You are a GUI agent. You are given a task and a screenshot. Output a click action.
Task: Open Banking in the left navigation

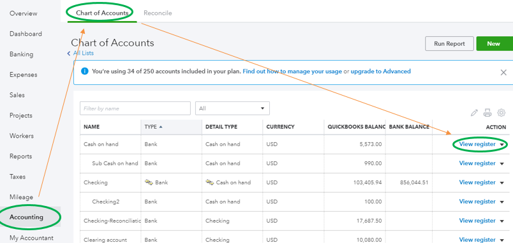coord(21,54)
